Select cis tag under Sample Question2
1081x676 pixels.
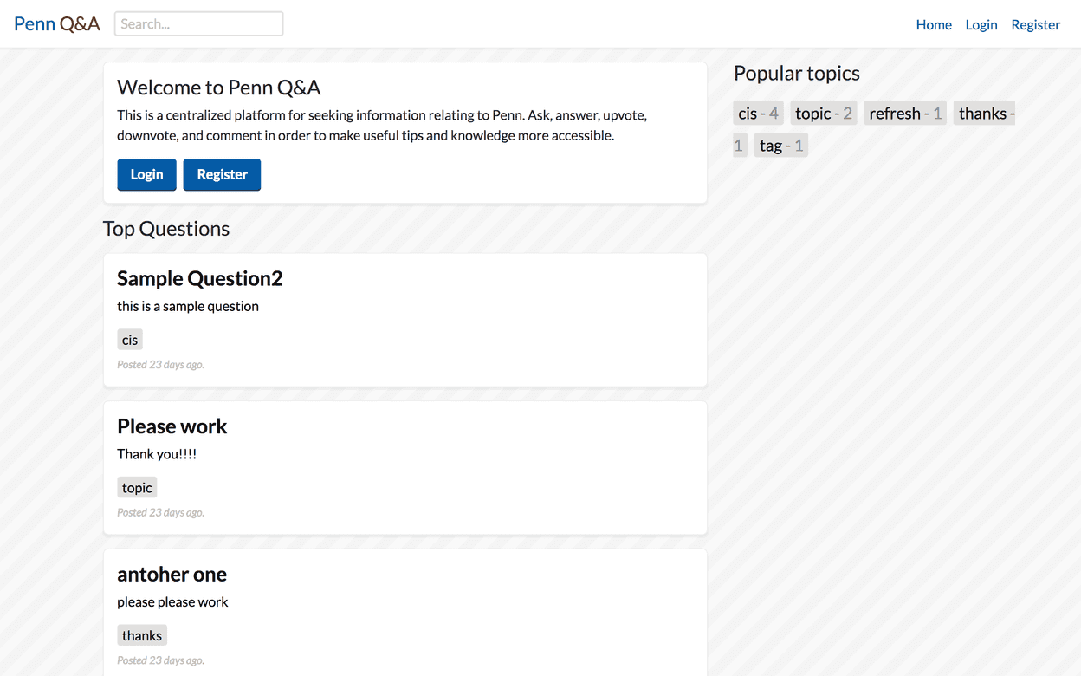(130, 340)
